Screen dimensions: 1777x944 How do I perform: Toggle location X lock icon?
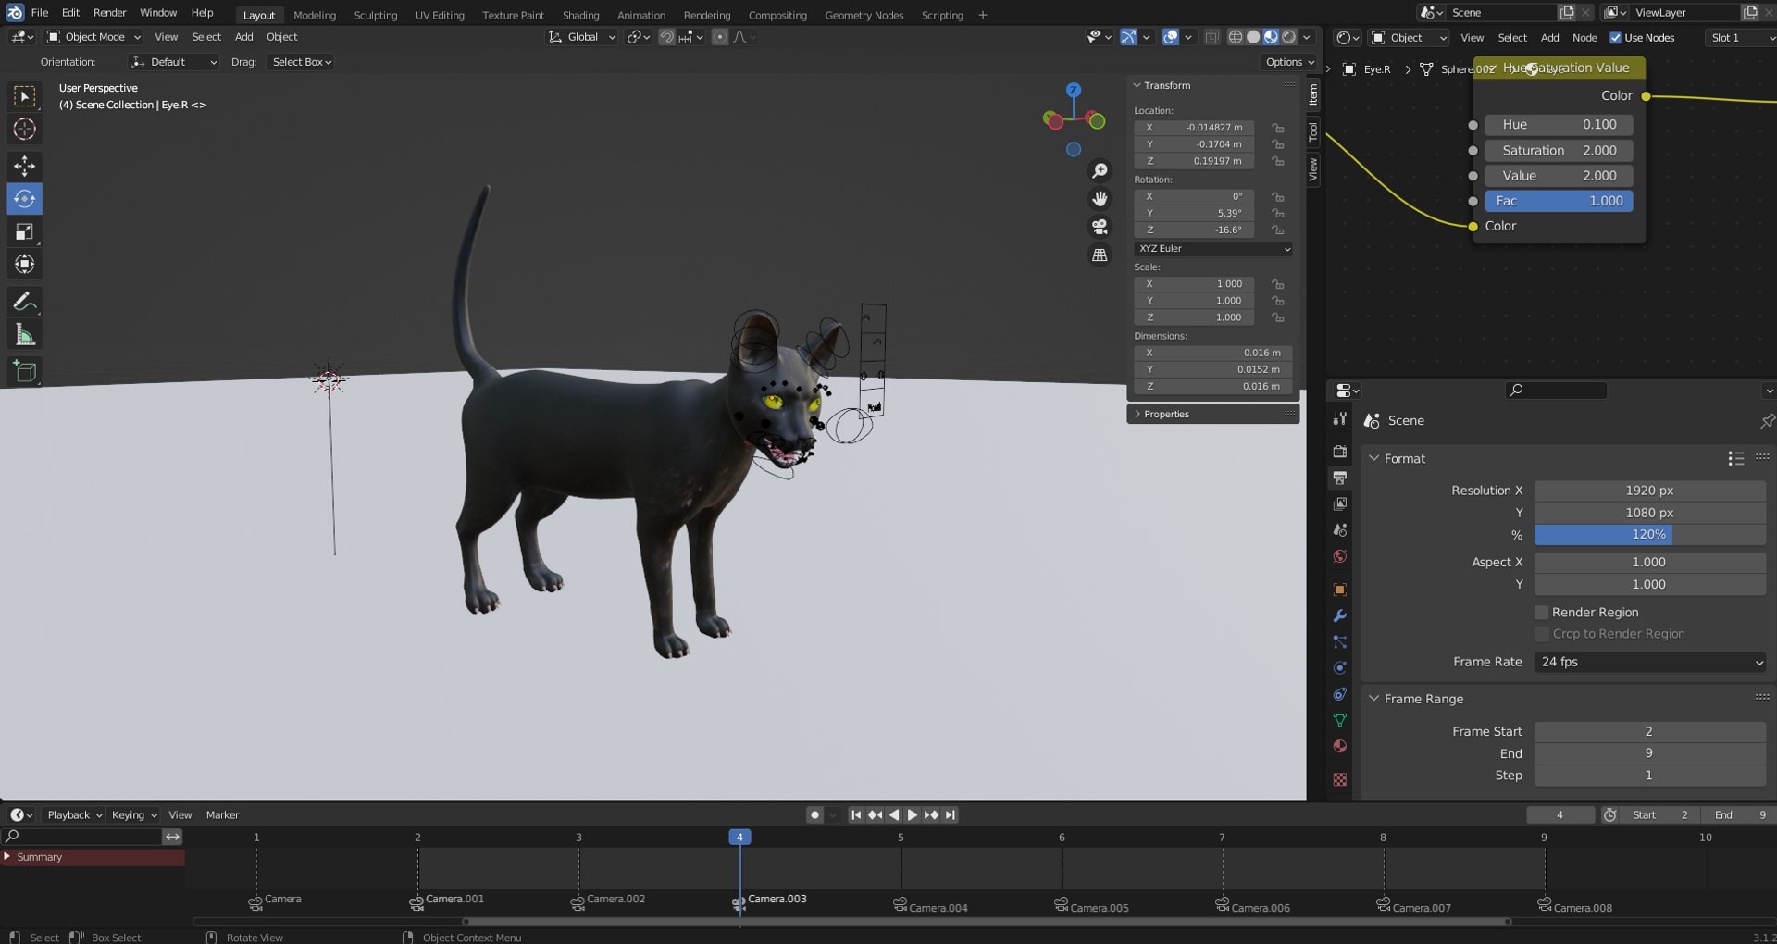pyautogui.click(x=1277, y=128)
